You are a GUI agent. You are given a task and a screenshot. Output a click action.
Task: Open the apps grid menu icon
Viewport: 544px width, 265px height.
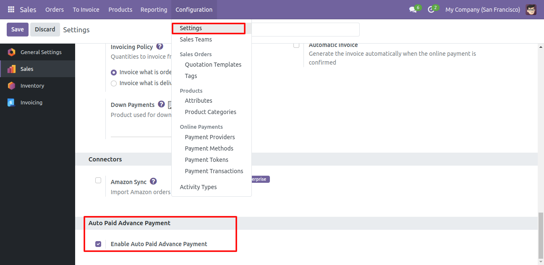click(11, 9)
